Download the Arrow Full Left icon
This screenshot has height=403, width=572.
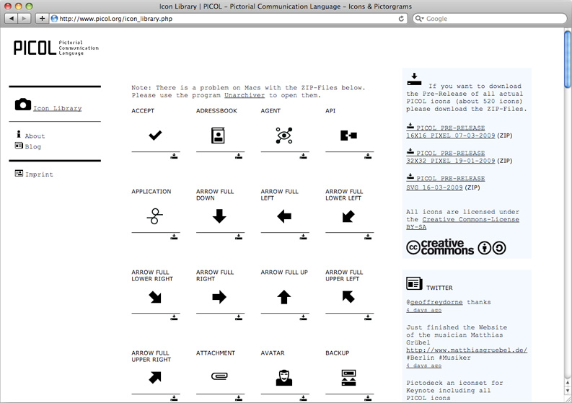coord(303,237)
